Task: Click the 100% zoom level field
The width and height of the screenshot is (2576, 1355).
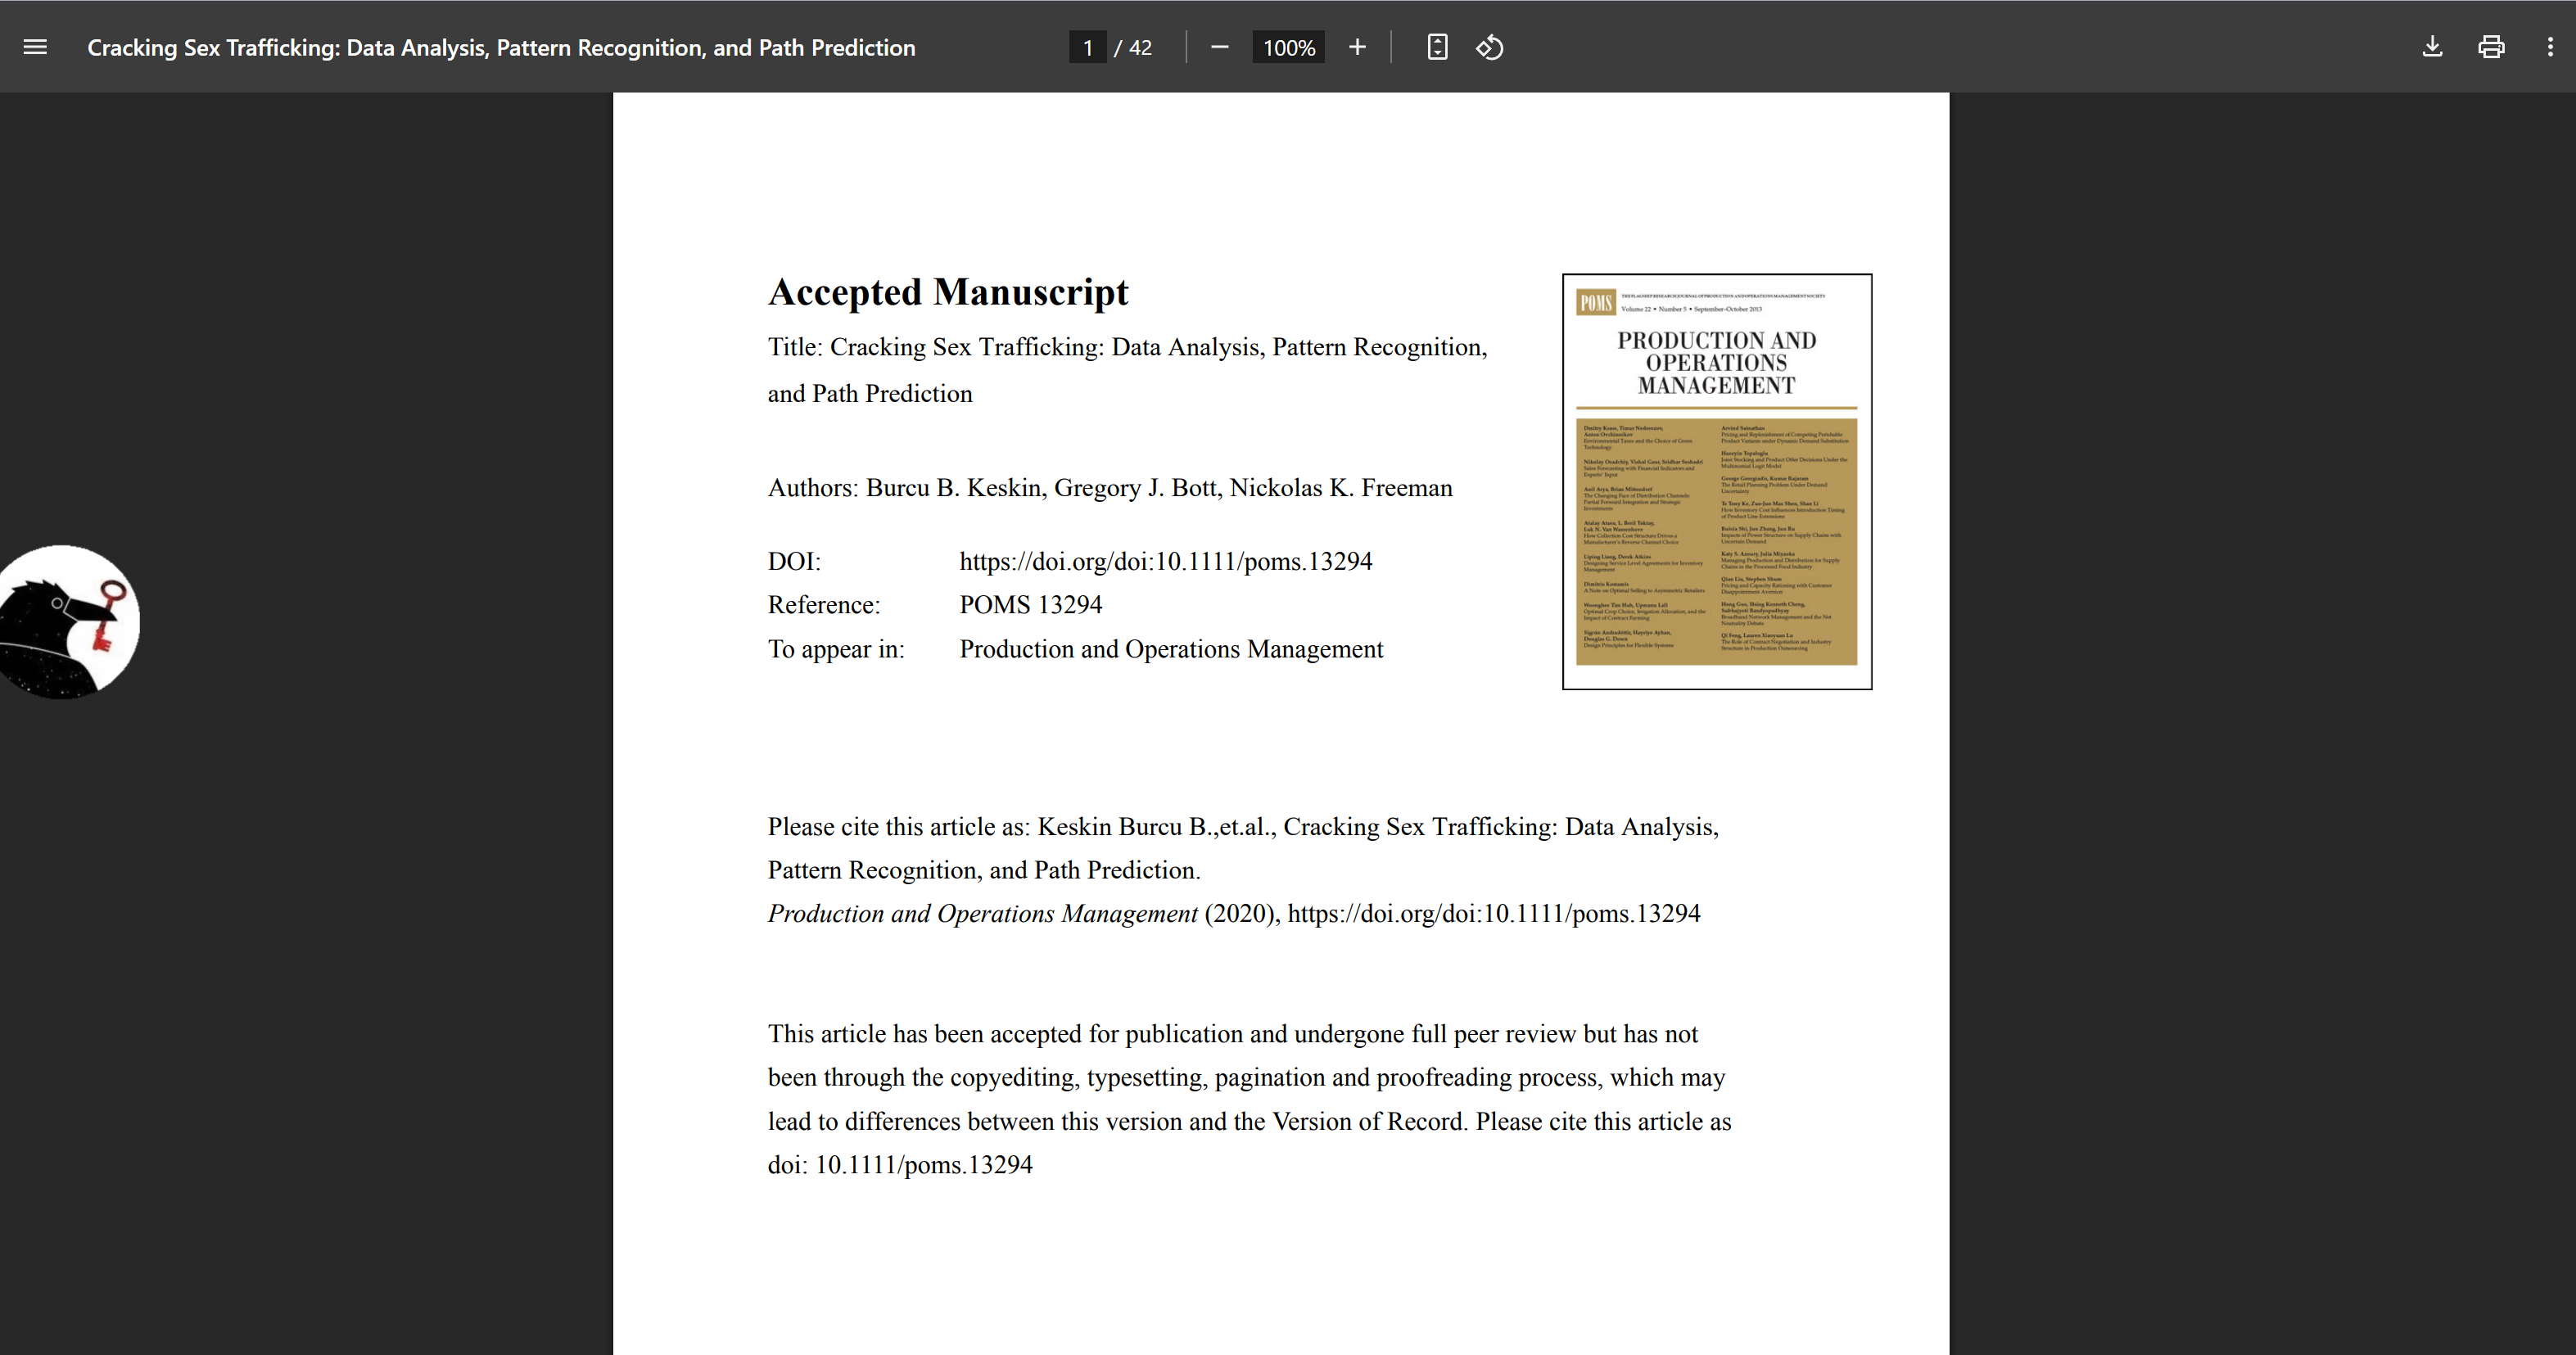Action: [x=1288, y=47]
